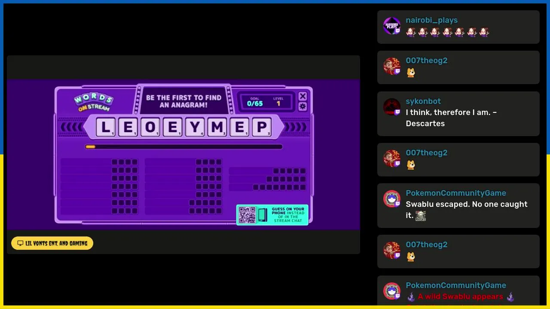The image size is (550, 309).
Task: Click 'Guess on your phone' banner text
Action: [288, 215]
